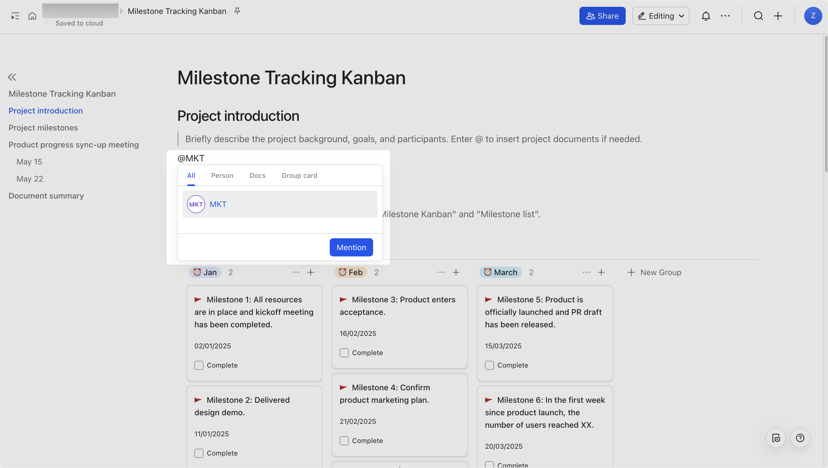828x468 pixels.
Task: Click the Feb alarm clock tag
Action: click(x=350, y=272)
